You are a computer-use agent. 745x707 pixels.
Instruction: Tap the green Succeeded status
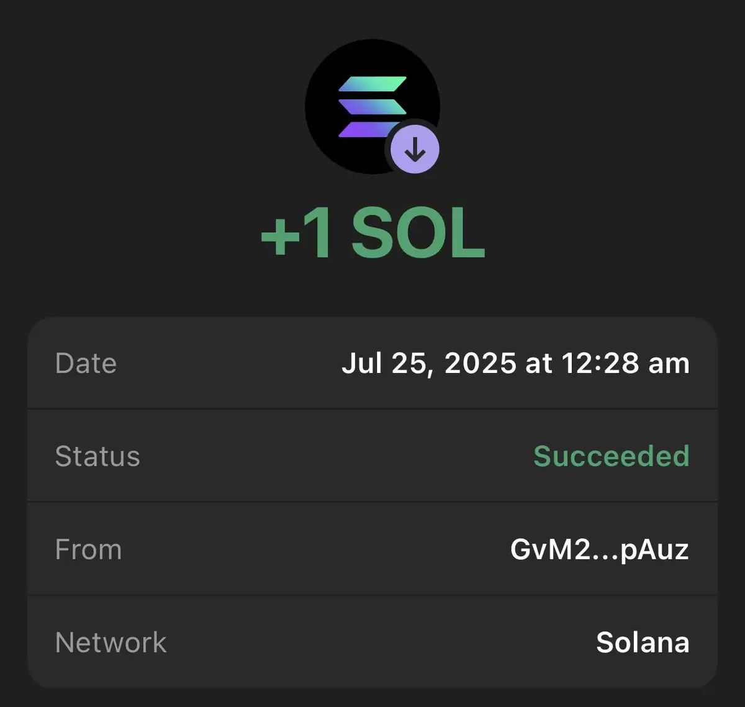(x=612, y=456)
